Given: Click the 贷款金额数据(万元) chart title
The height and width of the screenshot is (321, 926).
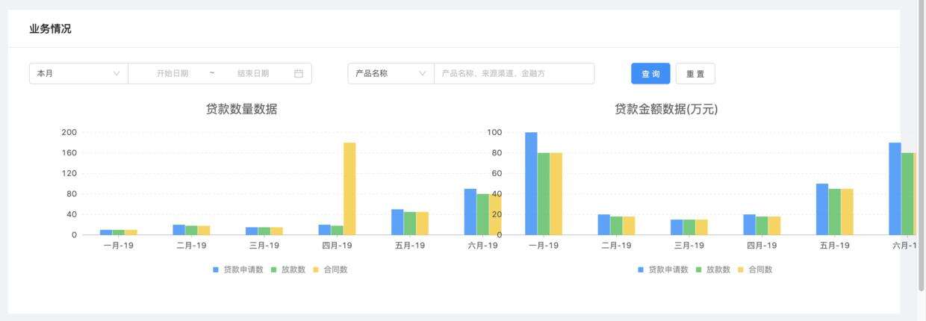Looking at the screenshot, I should 666,109.
